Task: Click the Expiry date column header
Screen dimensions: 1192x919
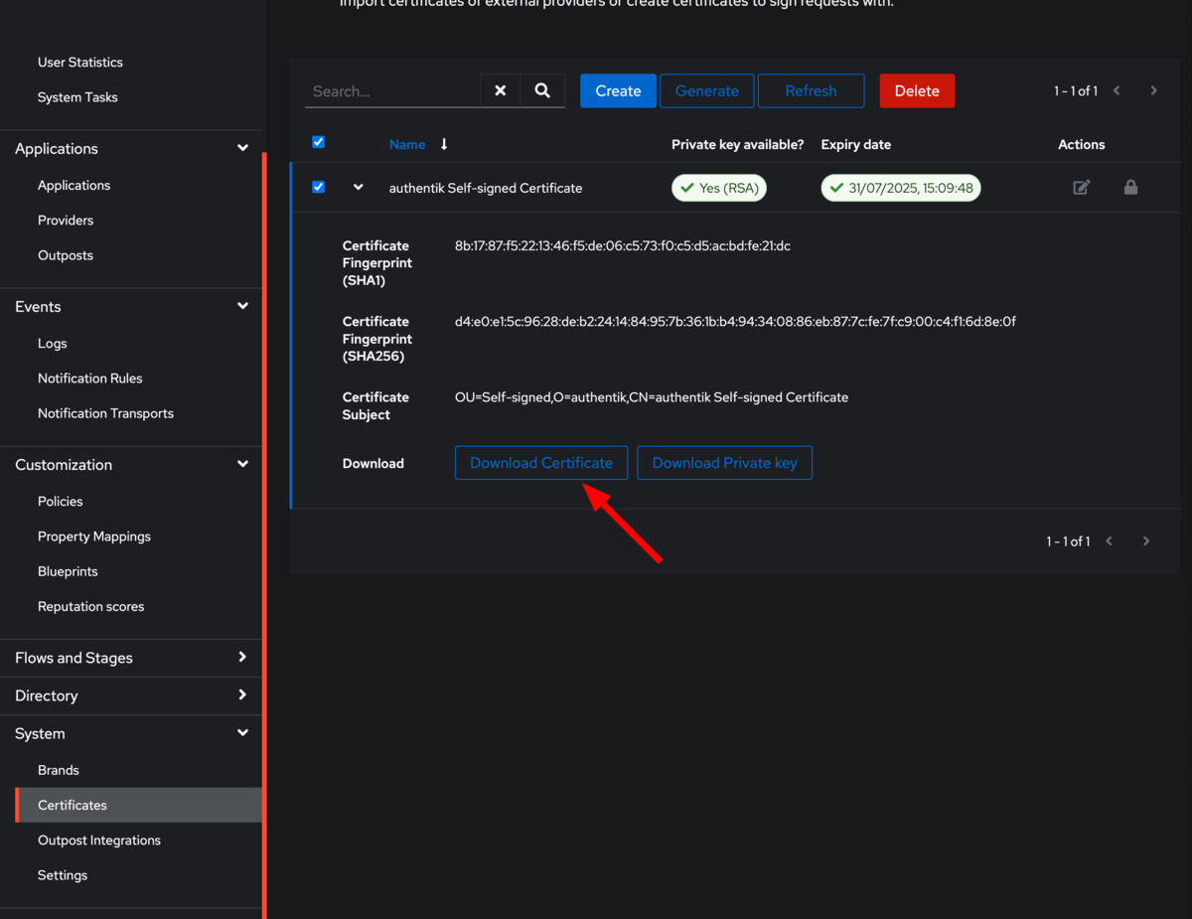Action: pos(856,144)
